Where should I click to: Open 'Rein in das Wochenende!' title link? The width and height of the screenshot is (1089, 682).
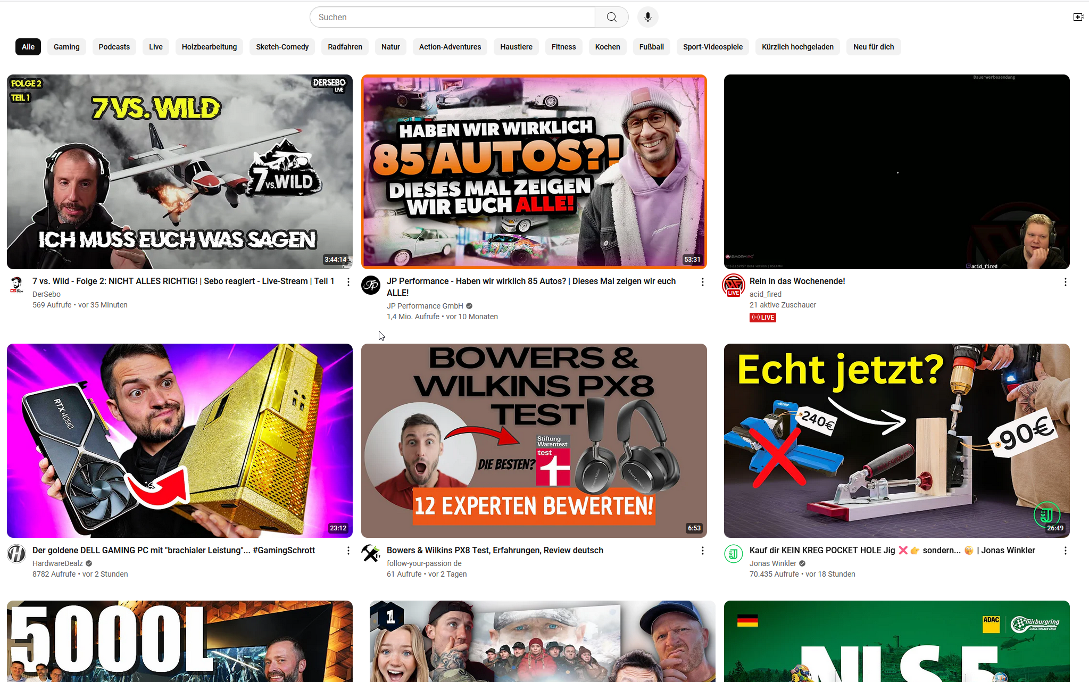[797, 281]
